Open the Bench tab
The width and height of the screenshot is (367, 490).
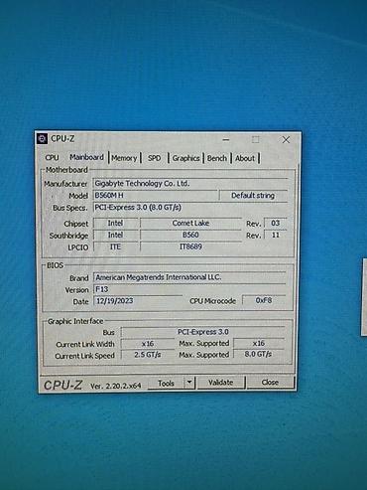[217, 158]
